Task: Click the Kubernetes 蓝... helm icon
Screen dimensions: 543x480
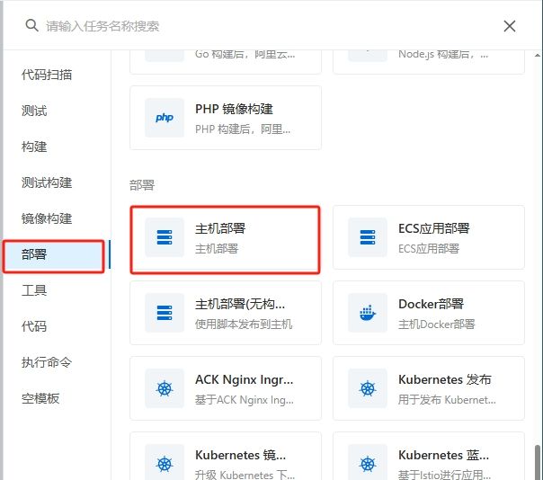Action: click(368, 464)
